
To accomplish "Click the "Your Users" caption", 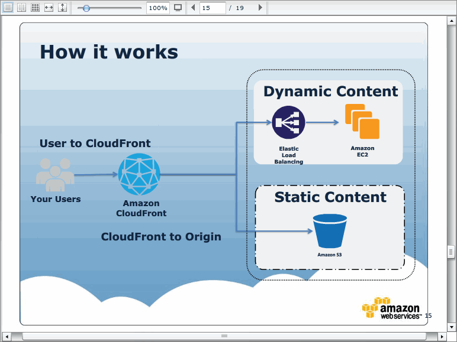I will point(56,199).
